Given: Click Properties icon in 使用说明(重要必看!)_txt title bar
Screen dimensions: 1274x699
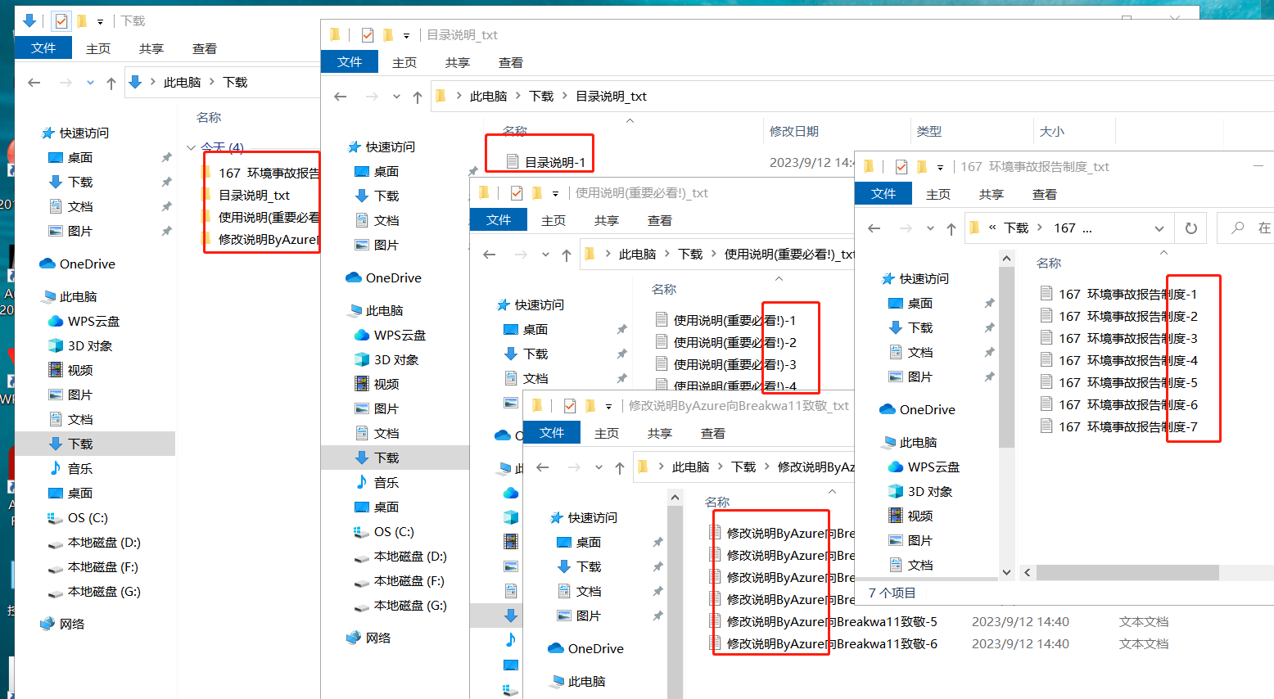Looking at the screenshot, I should coord(517,192).
